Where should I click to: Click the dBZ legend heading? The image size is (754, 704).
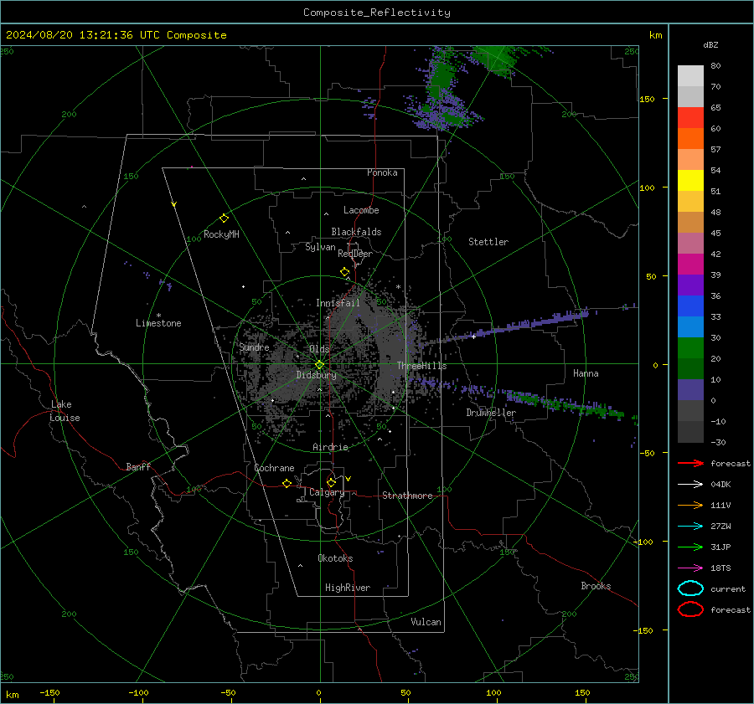(710, 45)
